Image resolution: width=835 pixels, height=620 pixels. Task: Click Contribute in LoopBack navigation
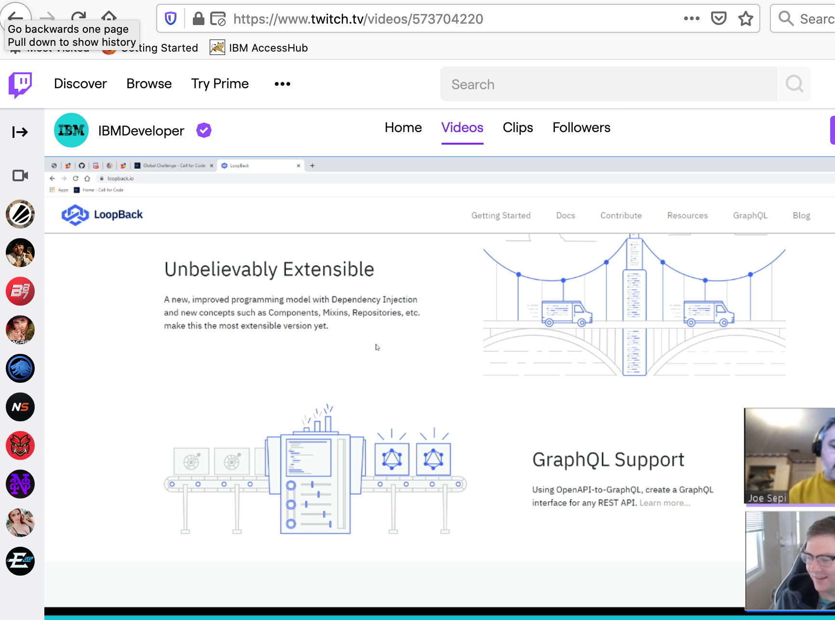pos(621,216)
